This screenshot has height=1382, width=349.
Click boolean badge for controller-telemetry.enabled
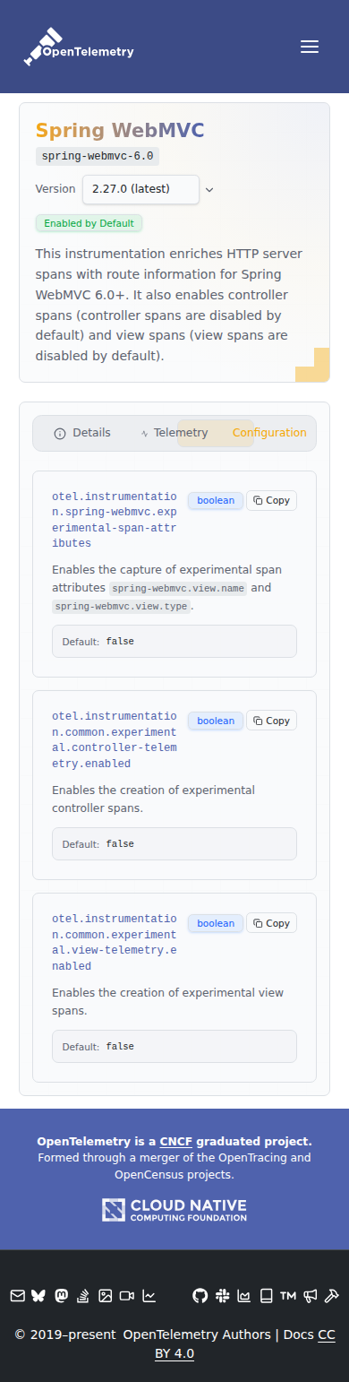click(216, 721)
